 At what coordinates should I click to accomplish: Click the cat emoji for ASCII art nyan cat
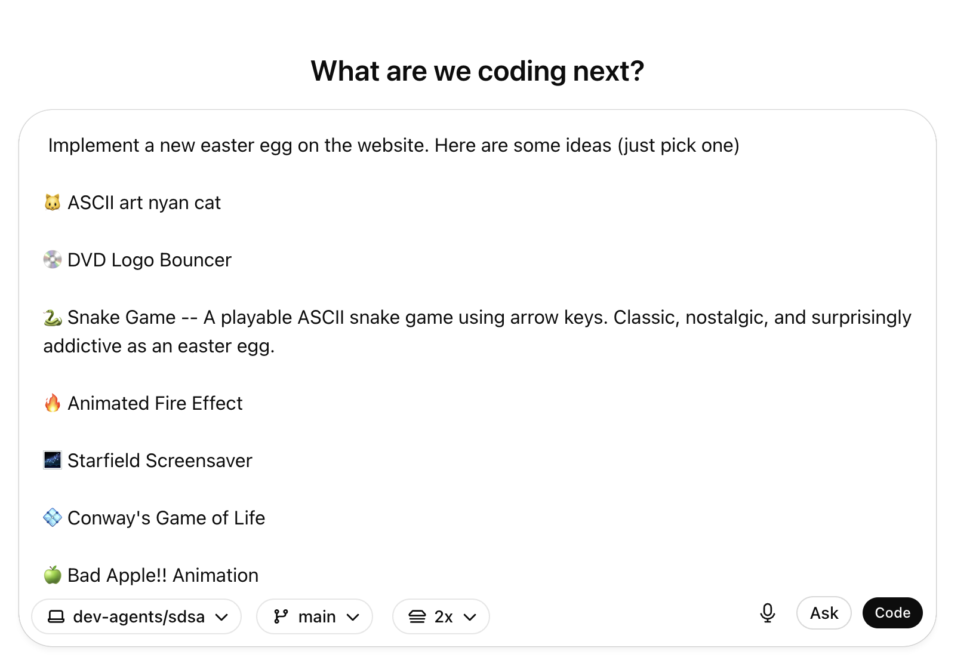click(x=53, y=202)
